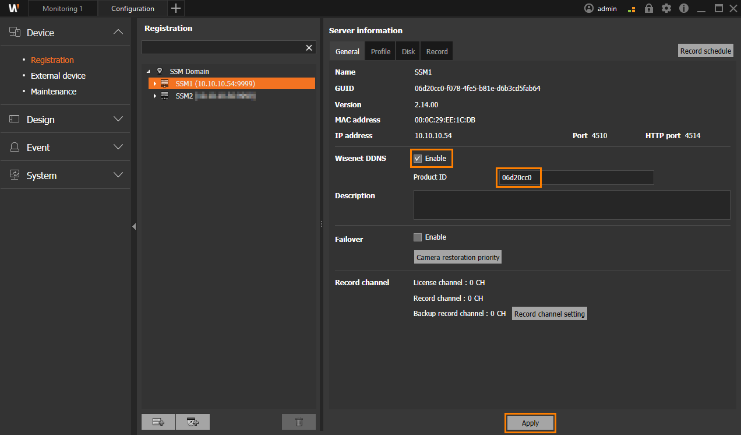Click Camera restoration priority button
The height and width of the screenshot is (435, 741).
[x=458, y=257]
